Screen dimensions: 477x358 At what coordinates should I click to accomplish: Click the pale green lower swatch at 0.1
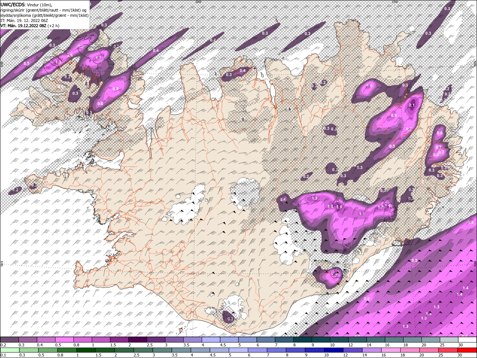[10, 350]
